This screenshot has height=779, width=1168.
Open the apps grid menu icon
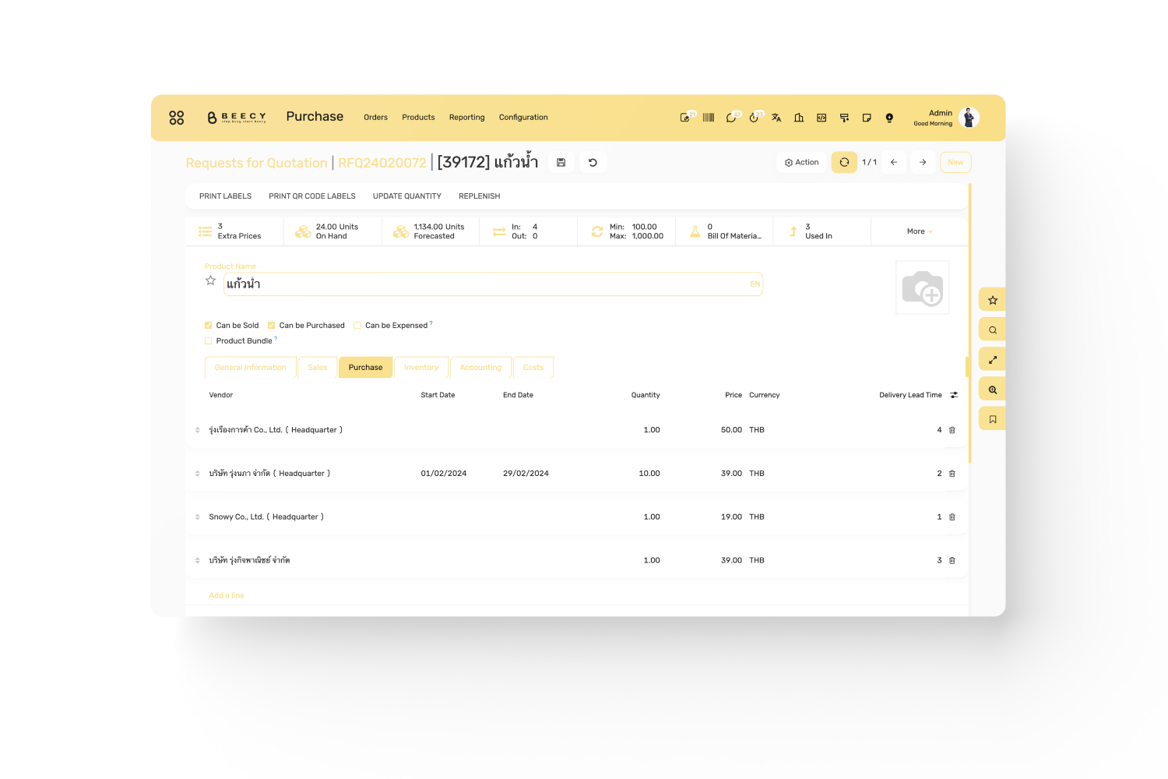177,118
